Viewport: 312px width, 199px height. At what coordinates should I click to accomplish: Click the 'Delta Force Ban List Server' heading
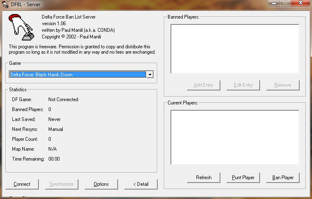tap(69, 17)
